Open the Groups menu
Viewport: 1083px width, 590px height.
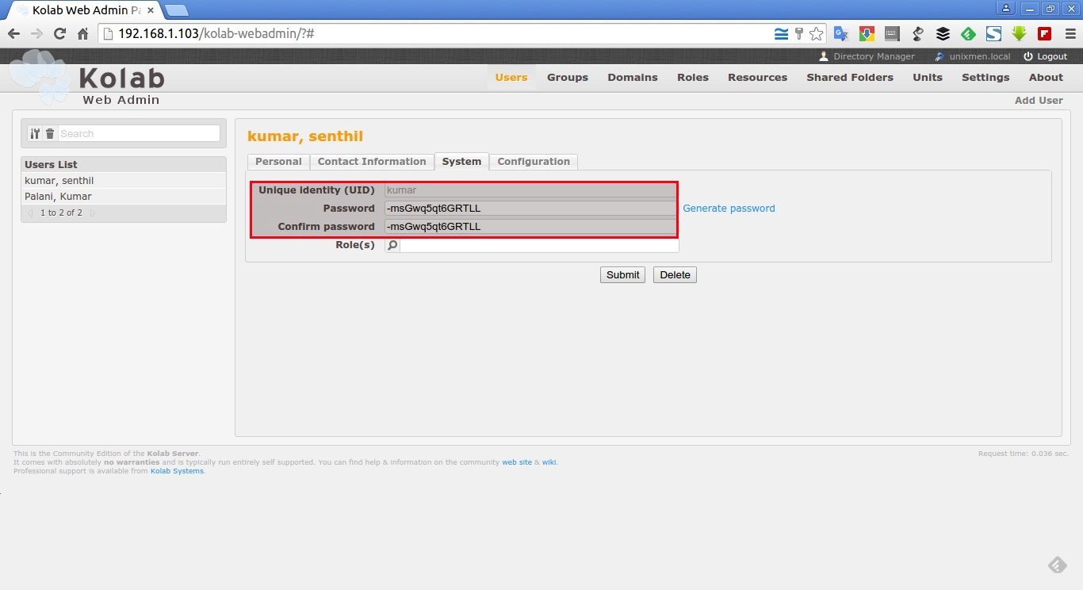click(568, 77)
